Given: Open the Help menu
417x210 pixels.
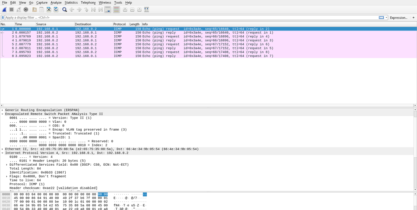Looking at the screenshot, I should (x=128, y=2).
